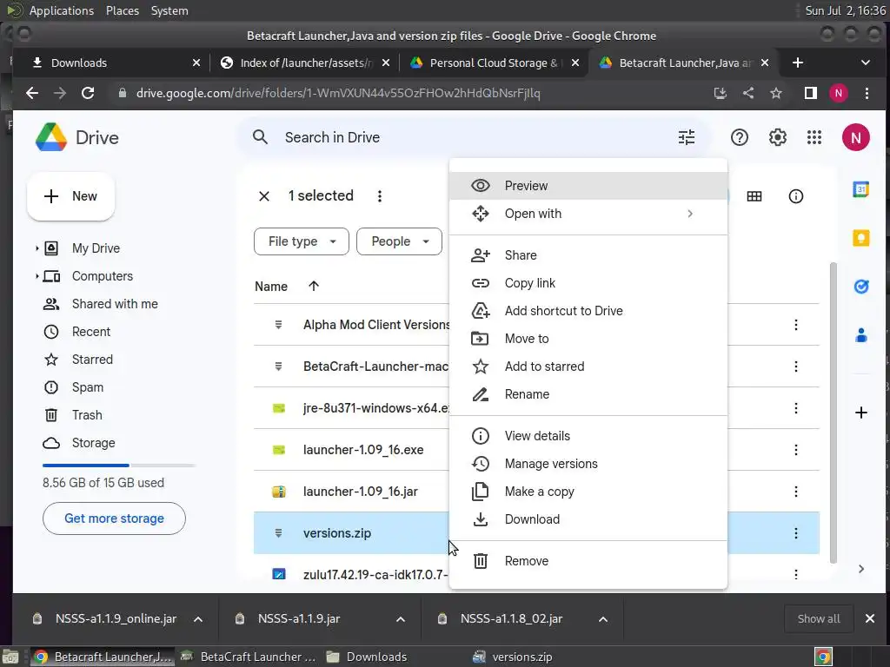Click the file list vertical scrollbar

click(x=834, y=413)
